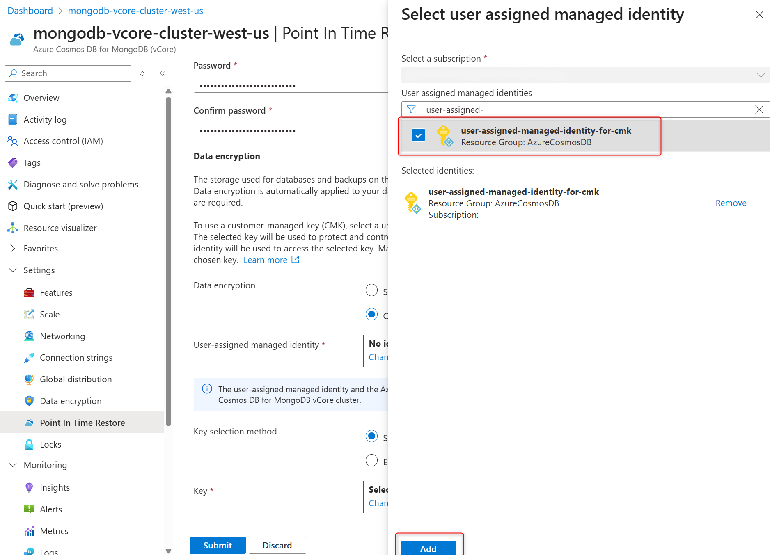Click the Global distribution globe icon
This screenshot has height=555, width=779.
tap(29, 379)
